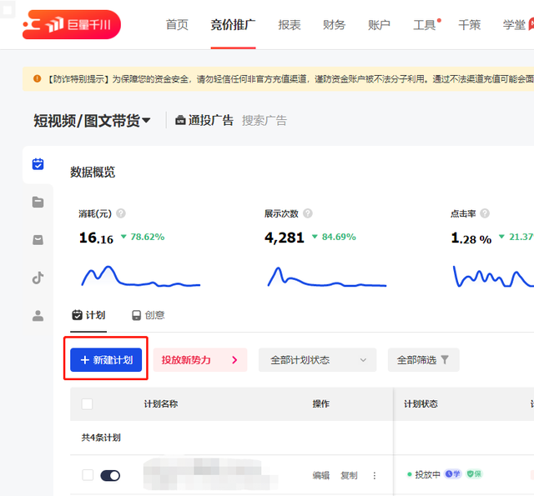Open 报表 in top navigation
The image size is (534, 496).
click(290, 25)
